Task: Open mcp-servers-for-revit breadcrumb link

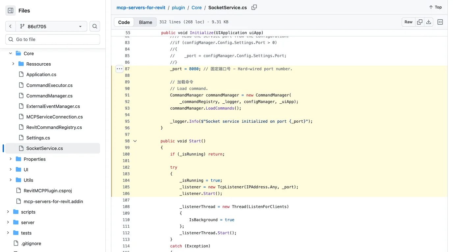Action: (x=141, y=7)
